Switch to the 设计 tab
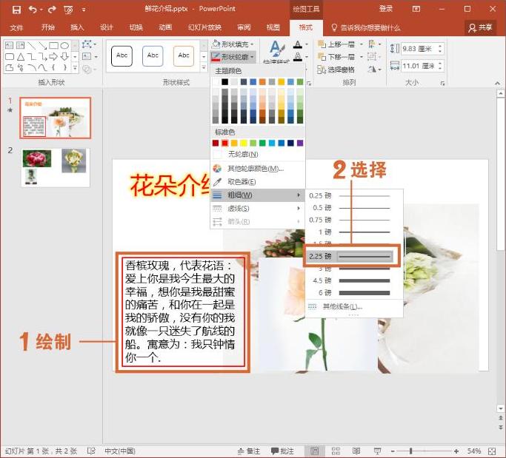Screen dimensions: 506x458 click(106, 27)
